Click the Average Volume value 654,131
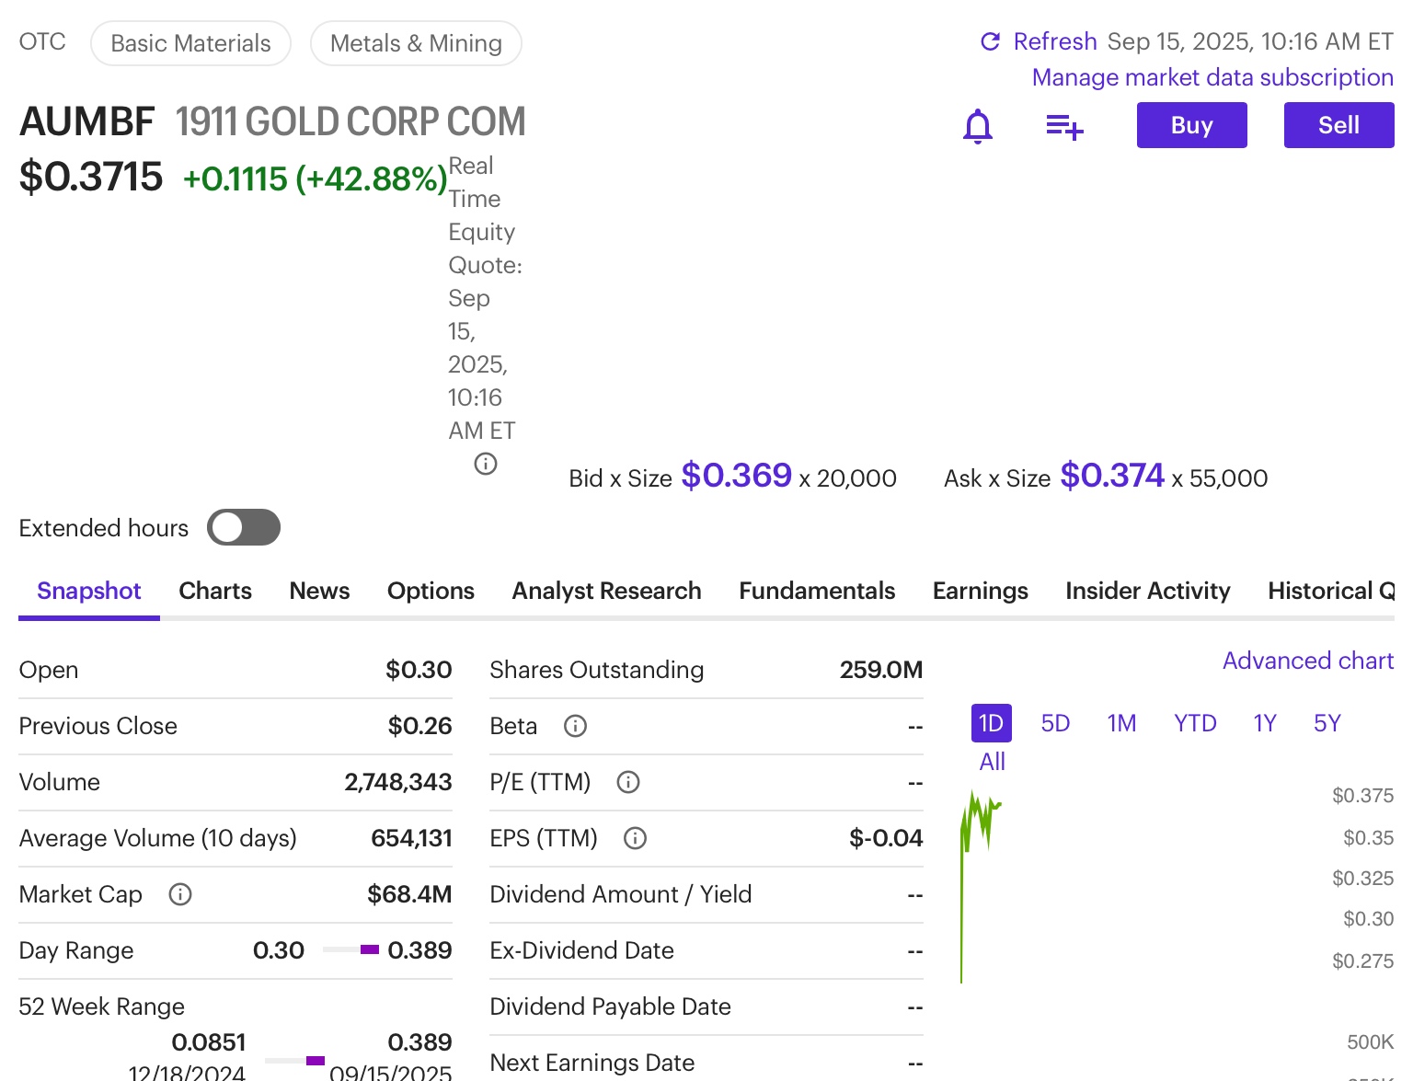The width and height of the screenshot is (1413, 1081). (x=411, y=838)
